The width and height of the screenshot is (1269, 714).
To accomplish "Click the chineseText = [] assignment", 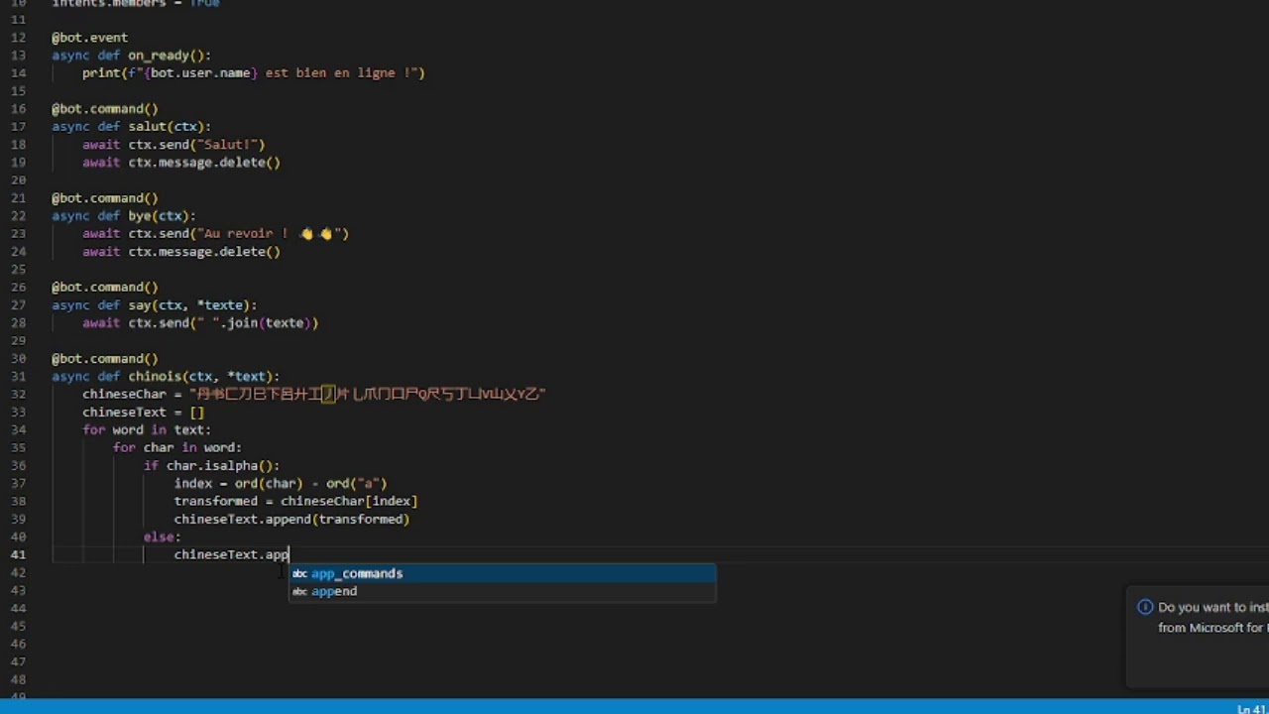I will point(143,413).
